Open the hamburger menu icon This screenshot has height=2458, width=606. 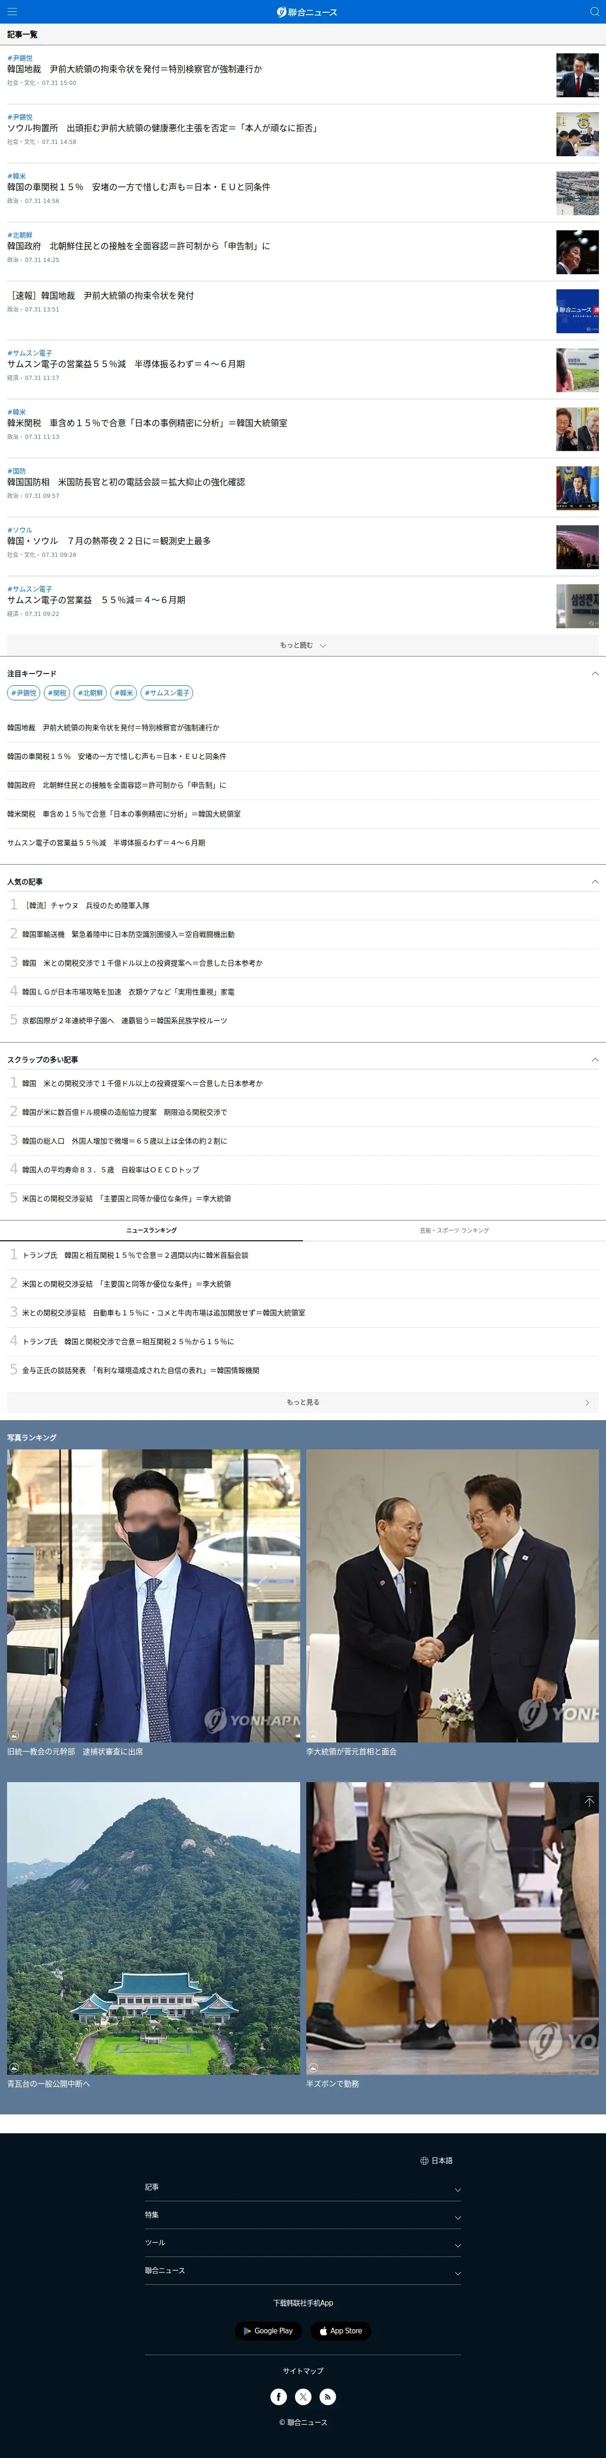click(x=11, y=11)
